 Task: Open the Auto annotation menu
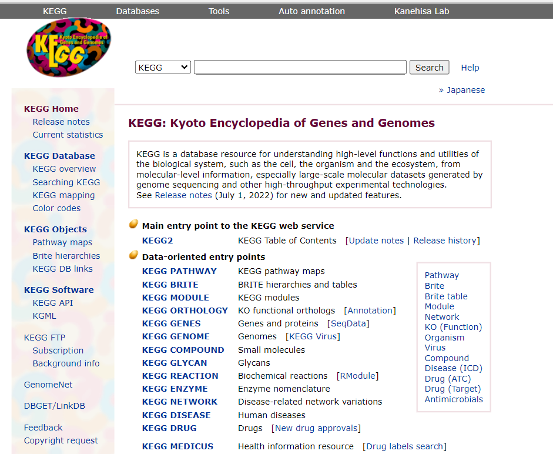point(312,11)
